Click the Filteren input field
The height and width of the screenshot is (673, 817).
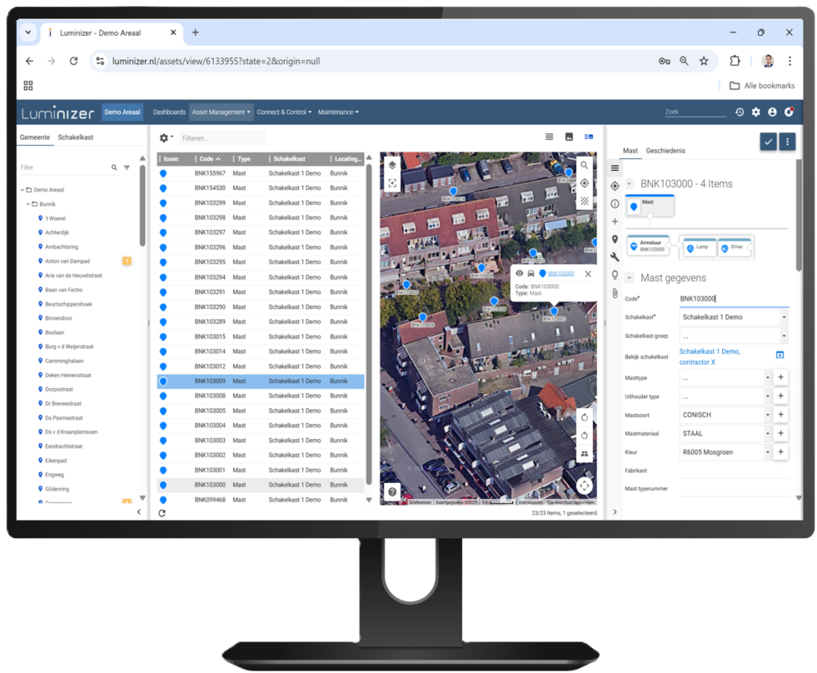pos(222,138)
